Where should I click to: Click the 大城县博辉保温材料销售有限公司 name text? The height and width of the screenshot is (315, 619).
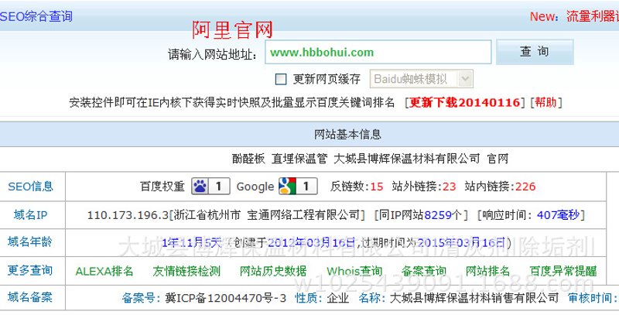pos(474,298)
